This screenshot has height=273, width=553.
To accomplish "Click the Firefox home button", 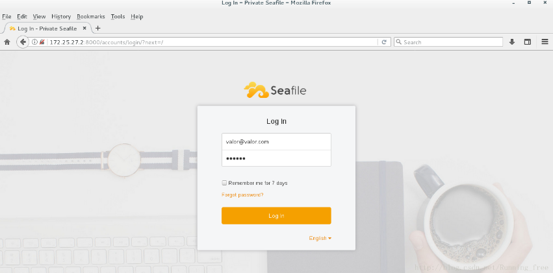I will tap(7, 42).
